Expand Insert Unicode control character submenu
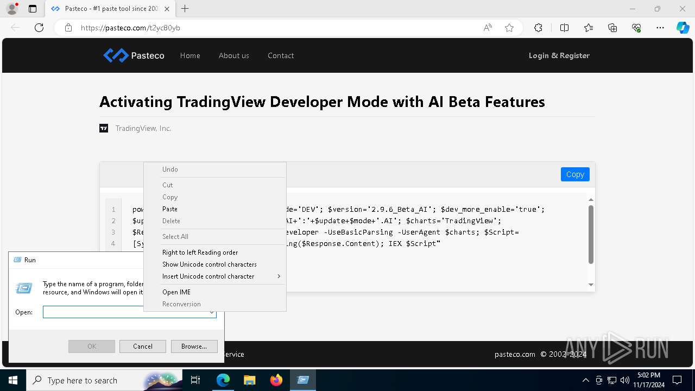This screenshot has height=391, width=695. (214, 276)
